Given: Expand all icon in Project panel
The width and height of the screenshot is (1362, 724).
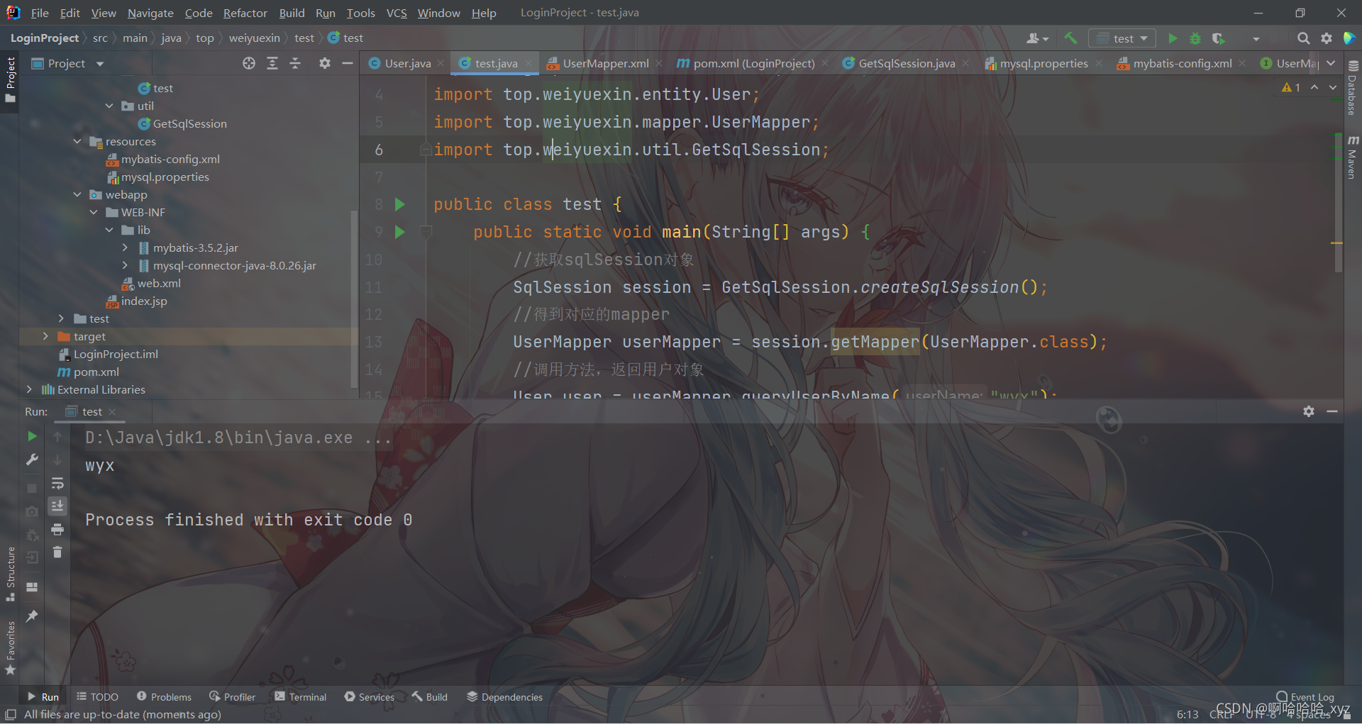Looking at the screenshot, I should [x=272, y=63].
